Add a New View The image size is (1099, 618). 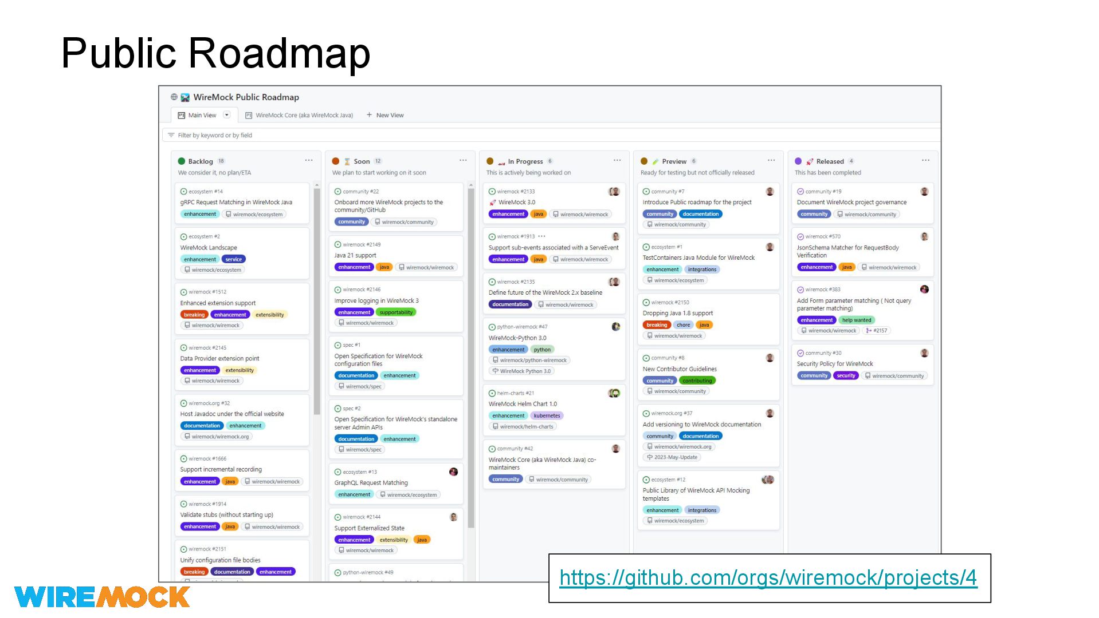385,115
